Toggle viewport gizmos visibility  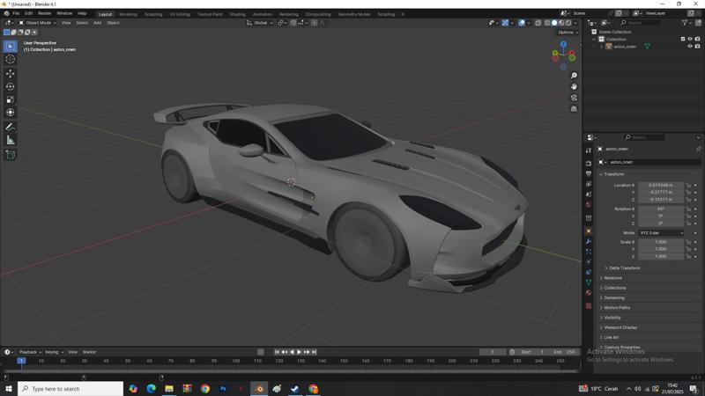click(505, 23)
